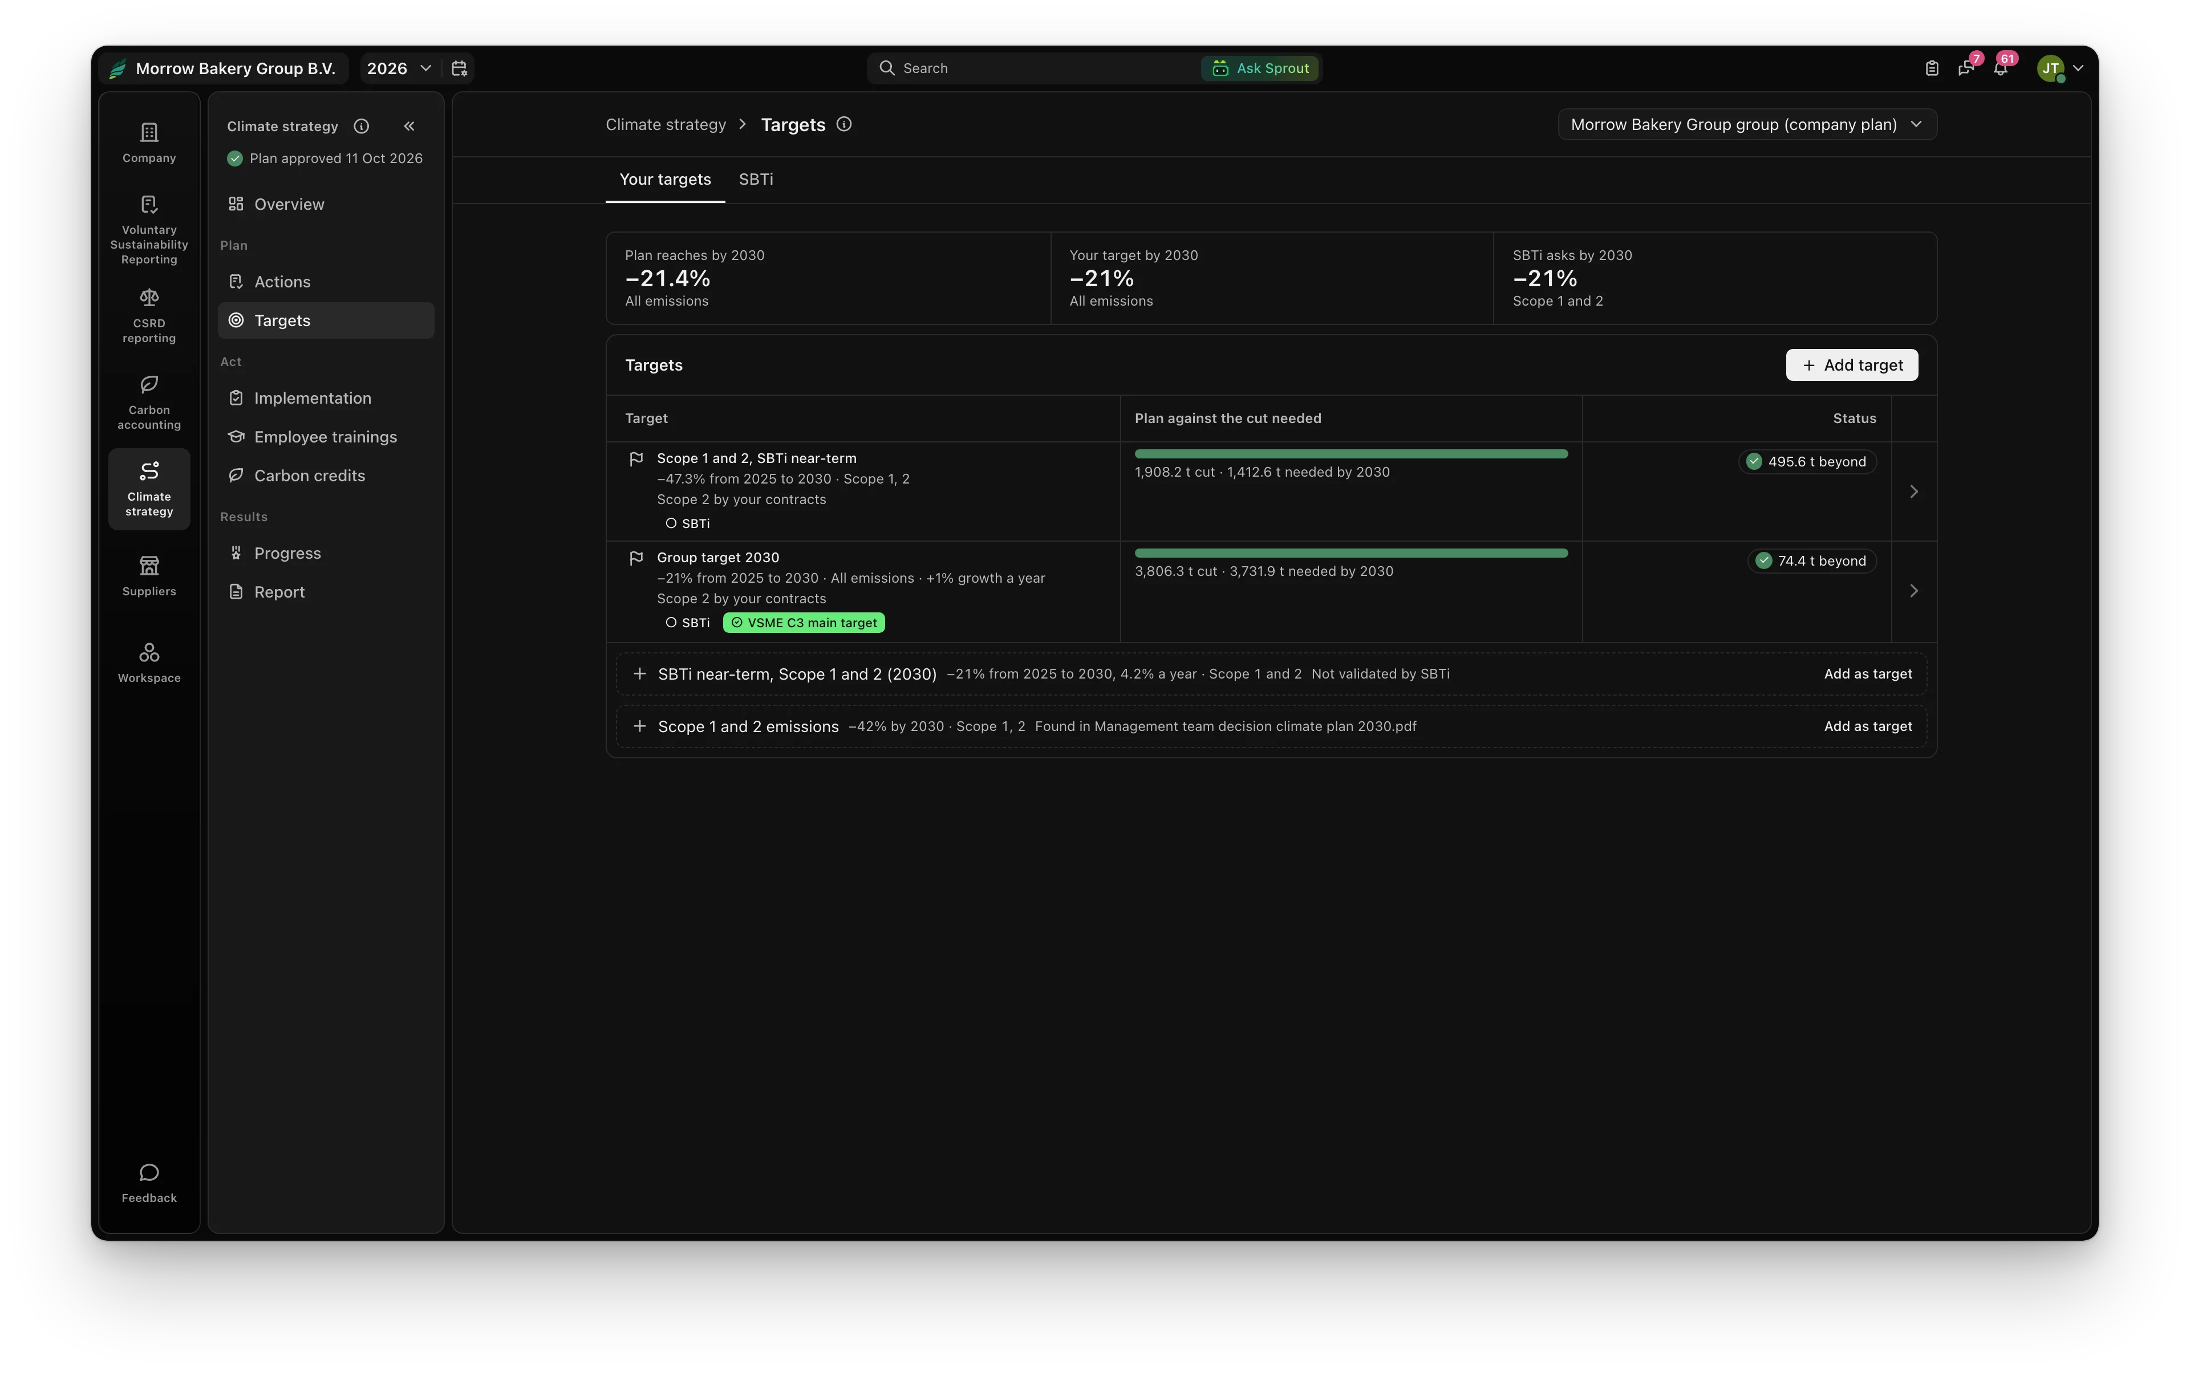Viewport: 2190px width, 1373px height.
Task: Add Scope 1 and 2 emissions as target
Action: coord(1868,726)
